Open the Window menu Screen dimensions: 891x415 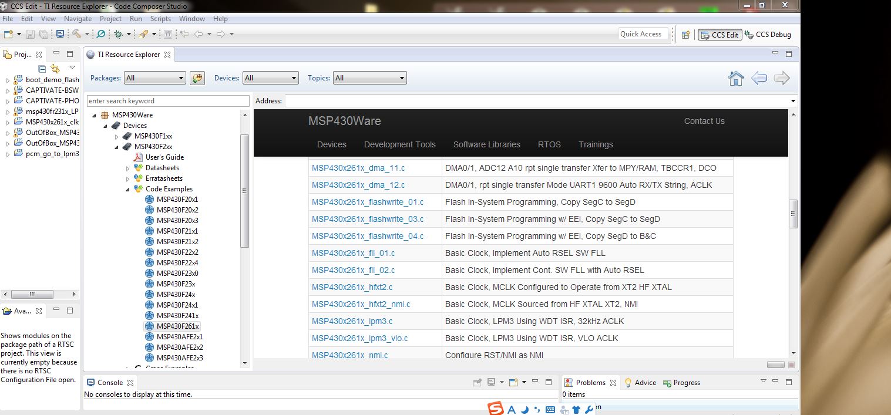[x=192, y=19]
